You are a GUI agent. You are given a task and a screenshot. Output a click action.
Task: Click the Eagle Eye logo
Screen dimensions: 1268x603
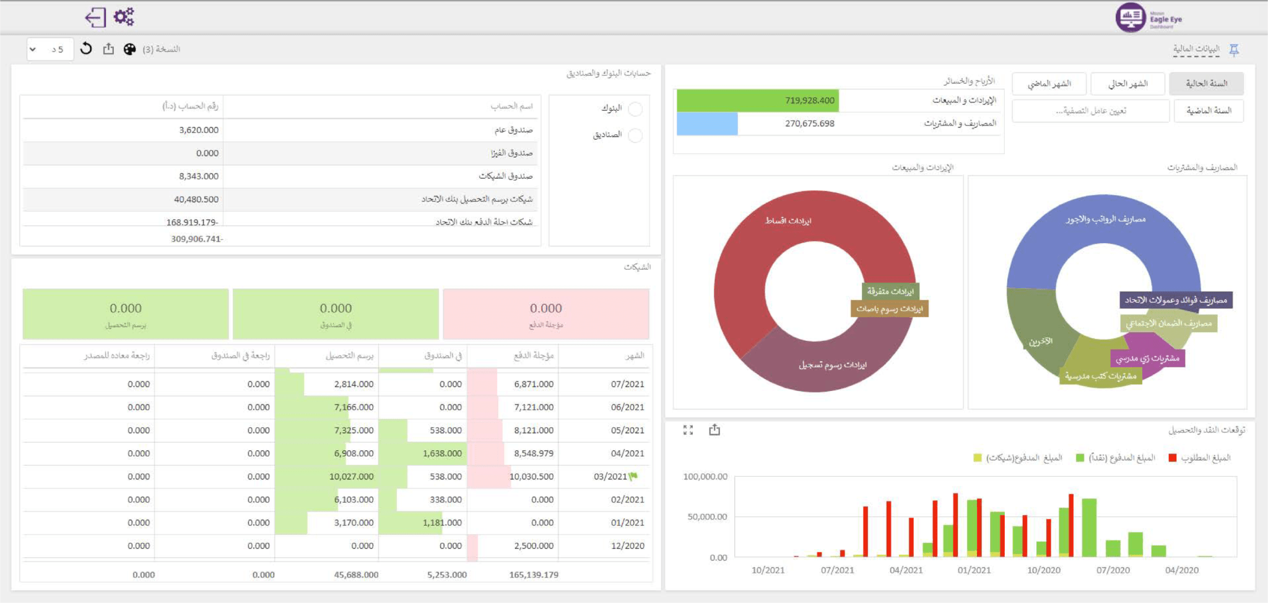[x=1149, y=18]
